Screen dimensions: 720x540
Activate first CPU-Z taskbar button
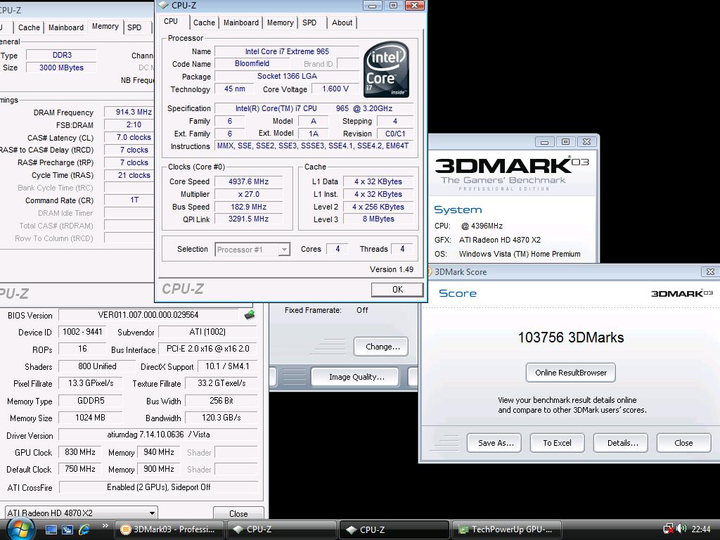point(281,529)
